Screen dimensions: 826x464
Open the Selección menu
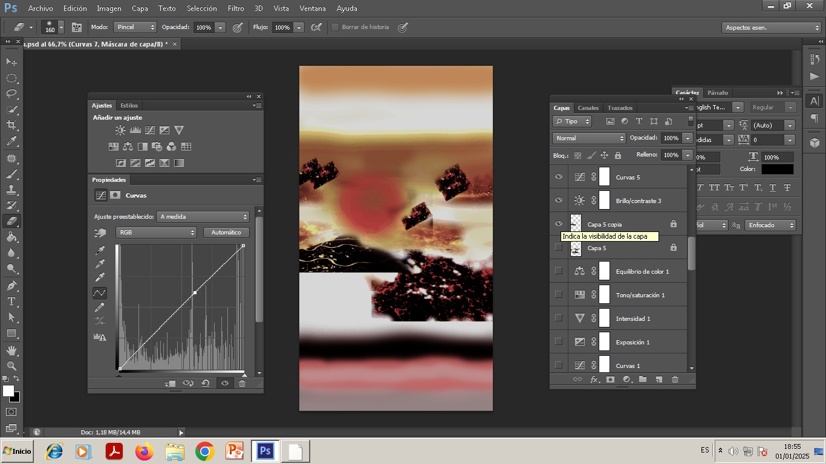click(202, 8)
